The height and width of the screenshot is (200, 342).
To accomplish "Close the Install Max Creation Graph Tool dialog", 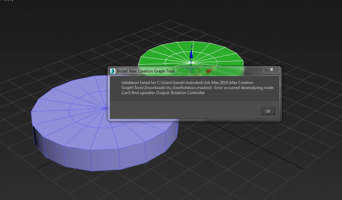I will (271, 70).
